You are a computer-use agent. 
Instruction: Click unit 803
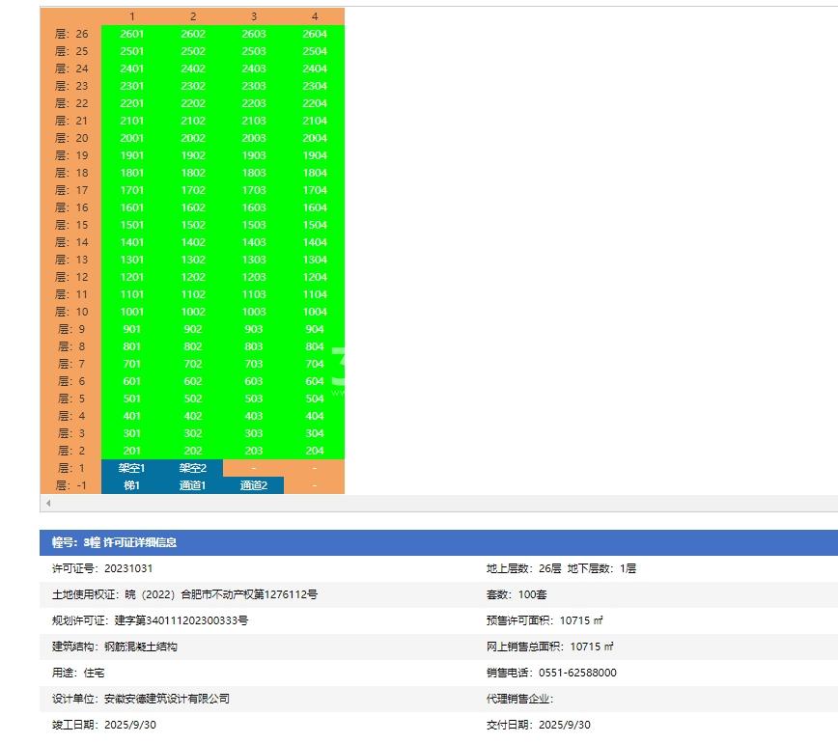click(254, 346)
